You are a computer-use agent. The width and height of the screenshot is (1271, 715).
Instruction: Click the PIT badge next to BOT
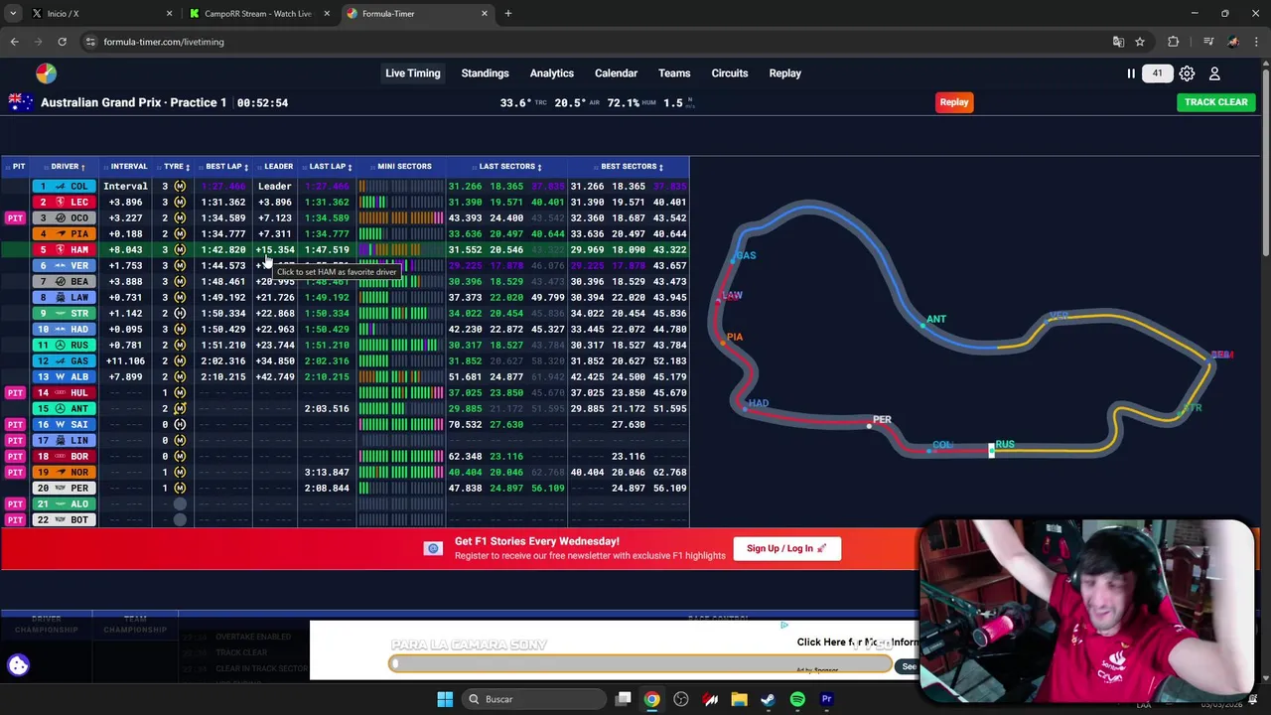tap(15, 519)
